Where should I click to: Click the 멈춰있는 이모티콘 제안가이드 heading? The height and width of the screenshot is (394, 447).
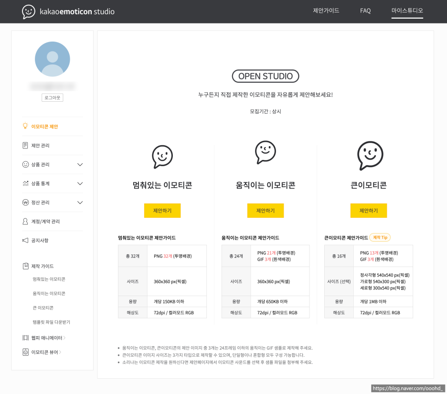[147, 238]
